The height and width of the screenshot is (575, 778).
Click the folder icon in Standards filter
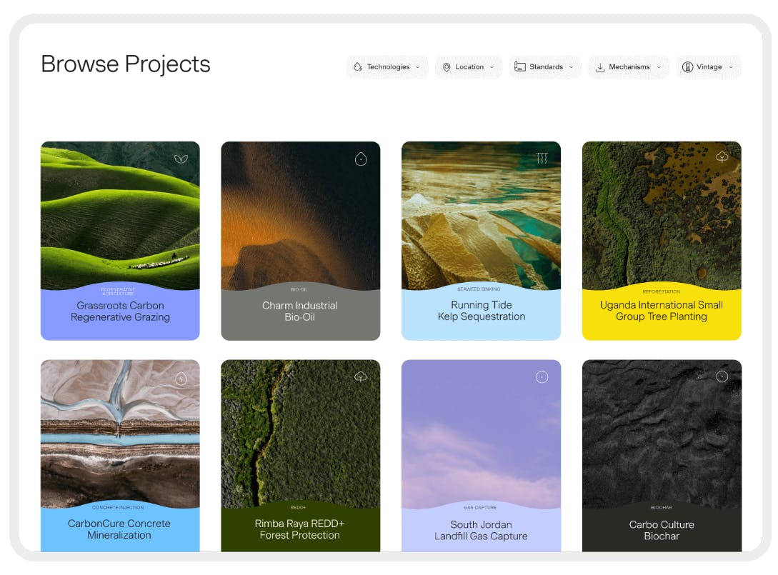click(519, 66)
